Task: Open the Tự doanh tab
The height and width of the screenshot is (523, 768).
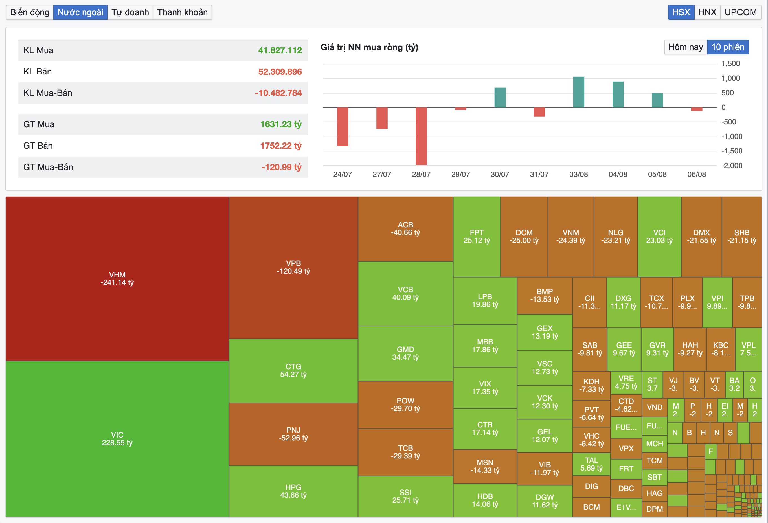Action: click(x=130, y=12)
